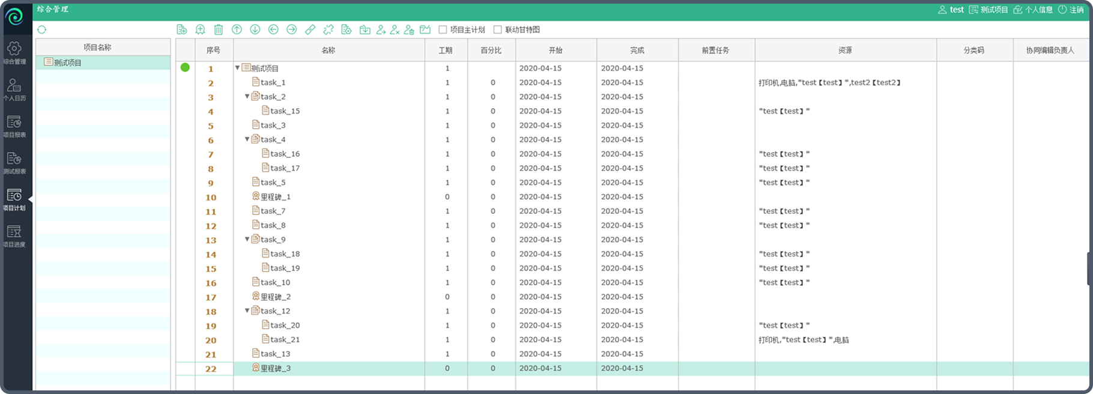Click the indent right arrow icon
Screen dimensions: 1093x394
[x=291, y=29]
